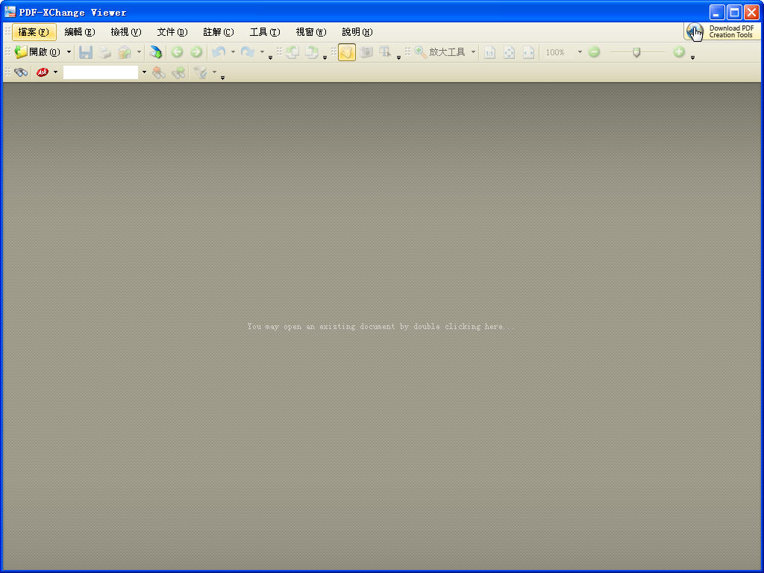Open the 說明(H) menu
764x573 pixels.
357,32
